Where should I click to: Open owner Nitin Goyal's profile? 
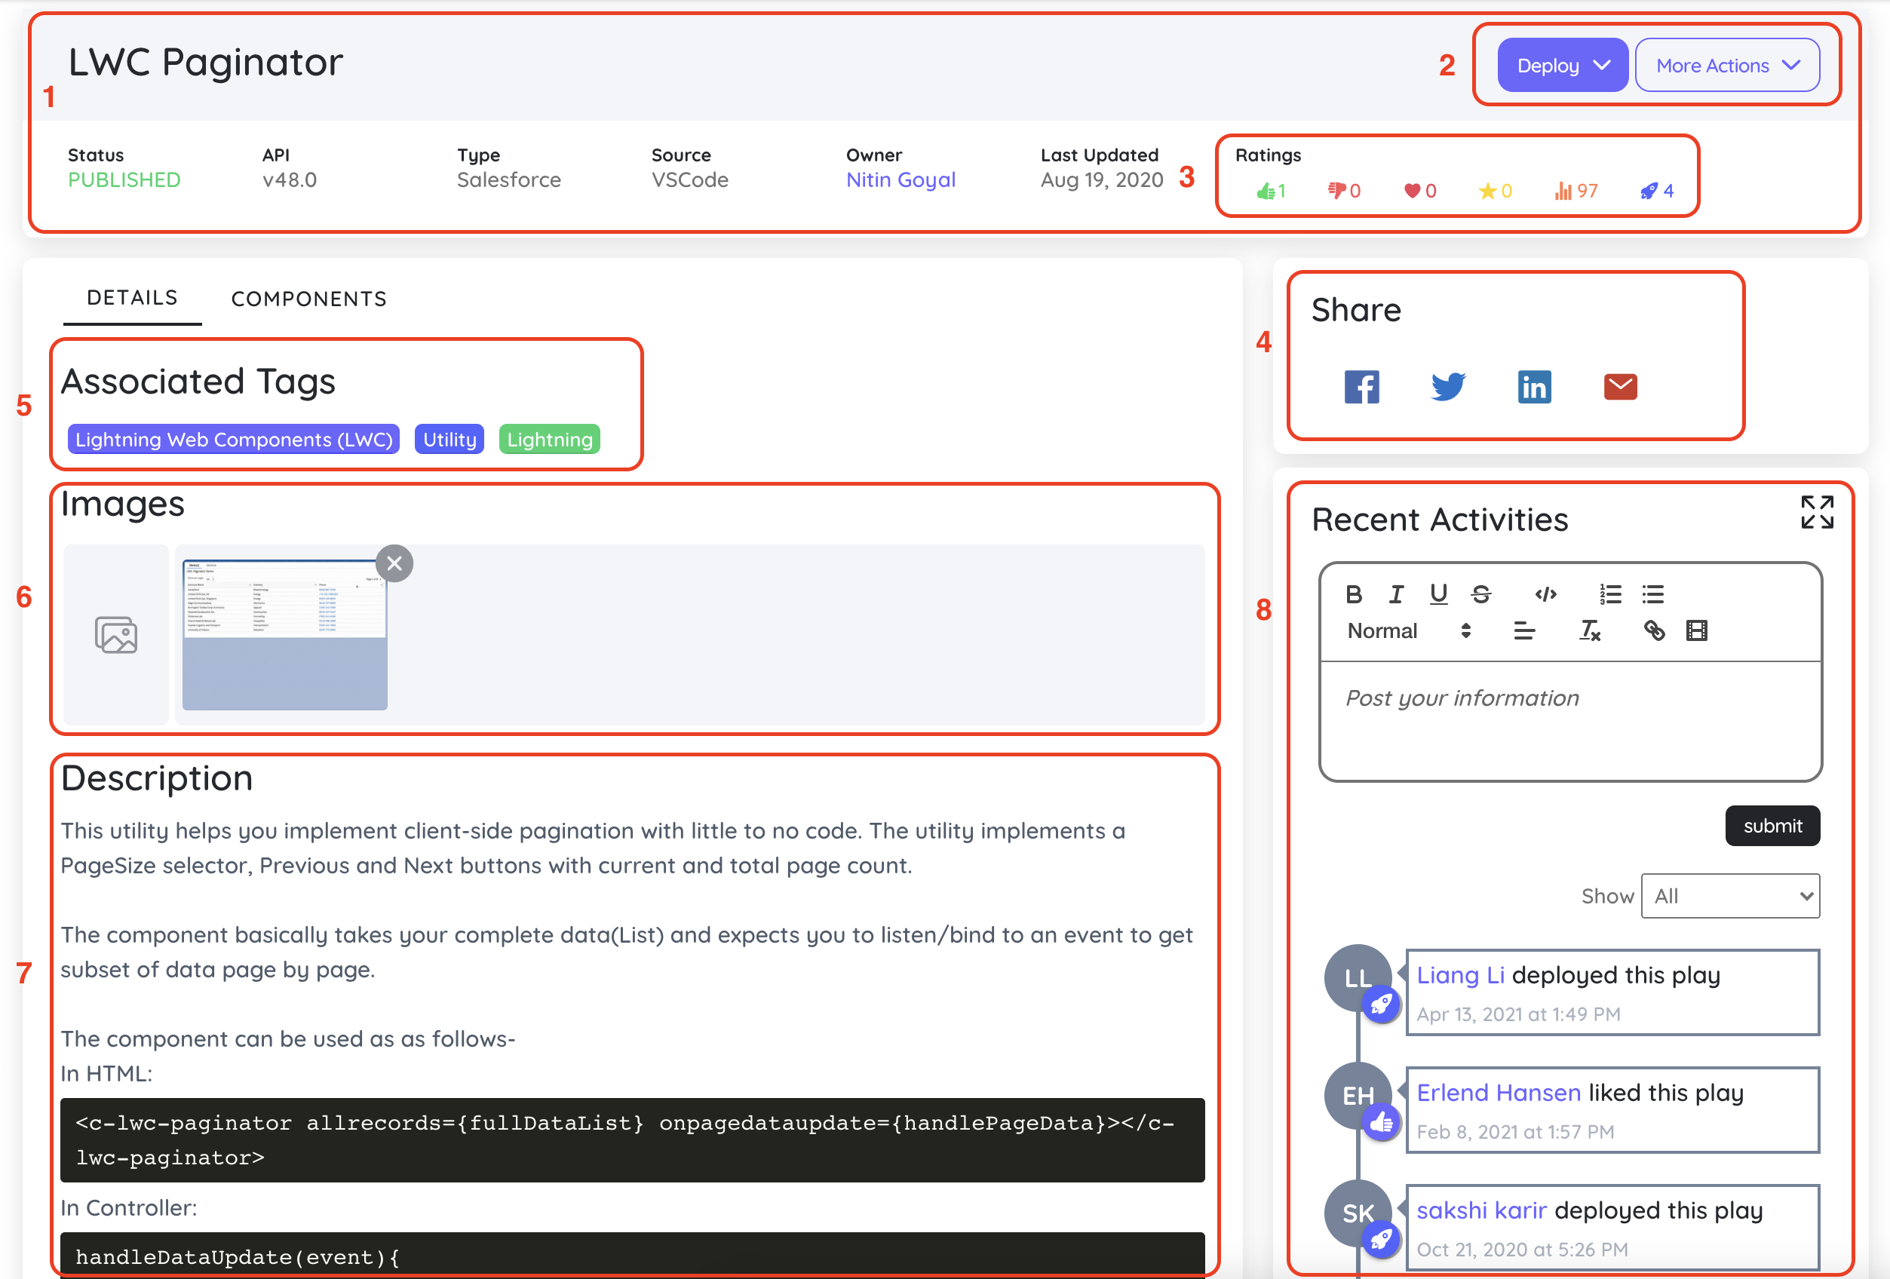coord(901,179)
